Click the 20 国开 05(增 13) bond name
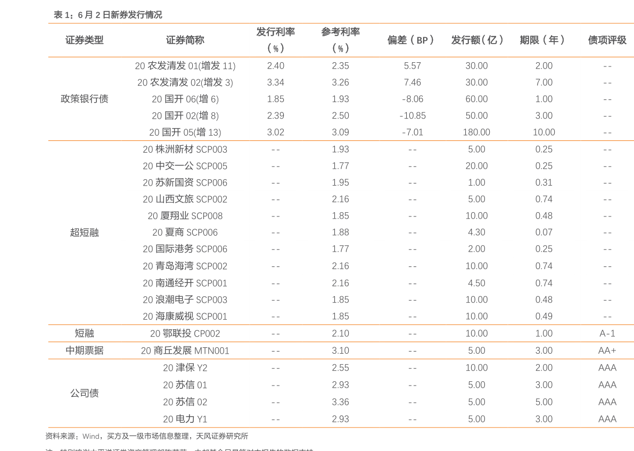 [185, 132]
